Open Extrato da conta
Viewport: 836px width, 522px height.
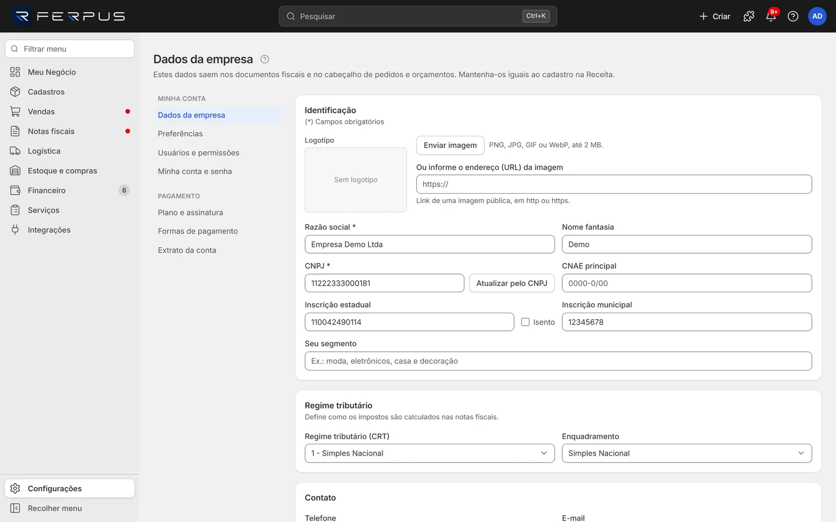(217, 250)
